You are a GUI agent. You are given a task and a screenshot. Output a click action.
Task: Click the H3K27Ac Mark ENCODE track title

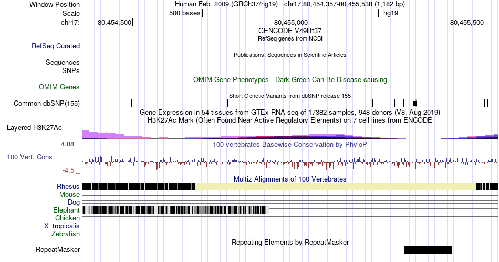[x=290, y=120]
